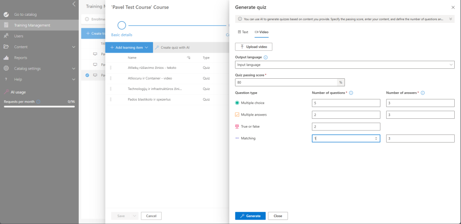
Task: Click Multiple choice number of answers field
Action: [420, 103]
